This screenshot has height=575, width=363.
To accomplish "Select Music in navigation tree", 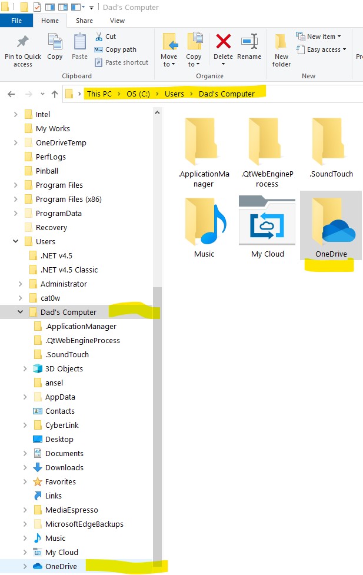I will 55,539.
